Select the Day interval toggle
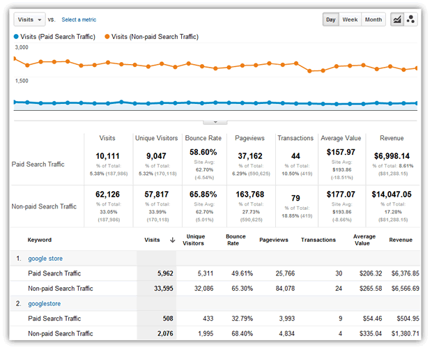 [x=331, y=20]
